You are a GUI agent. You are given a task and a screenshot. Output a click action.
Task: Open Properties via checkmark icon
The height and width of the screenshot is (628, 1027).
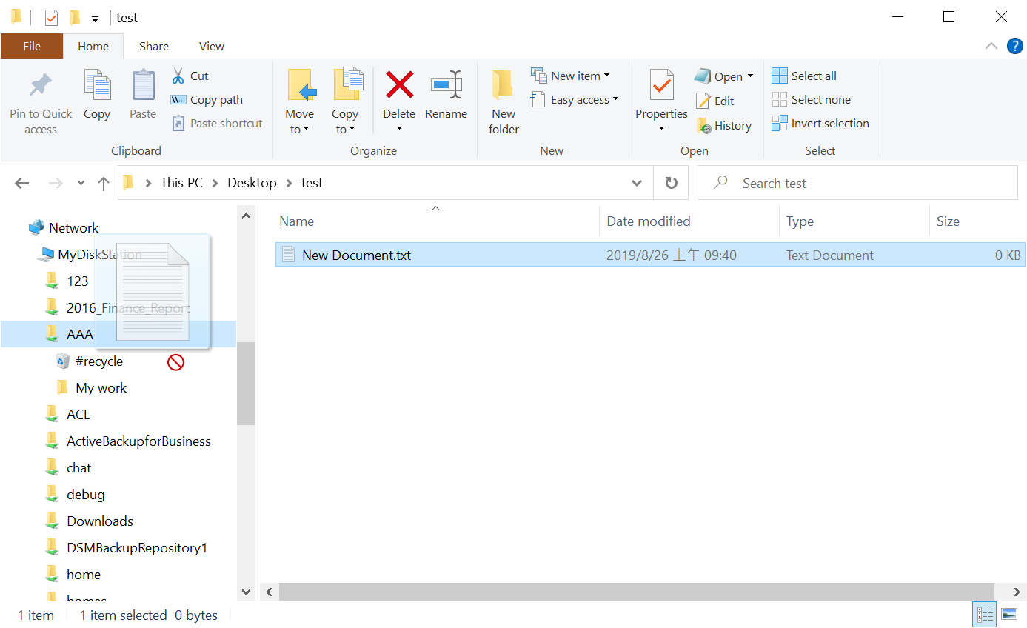(x=661, y=85)
